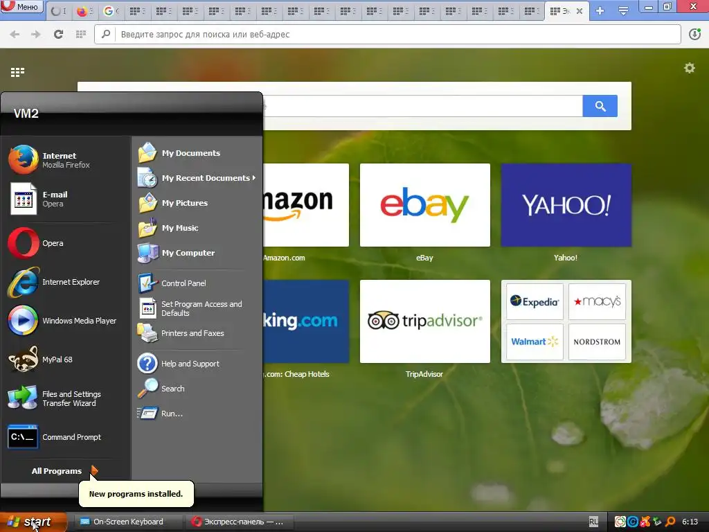The width and height of the screenshot is (709, 532).
Task: Open Walmart in the folder tile
Action: pos(535,342)
